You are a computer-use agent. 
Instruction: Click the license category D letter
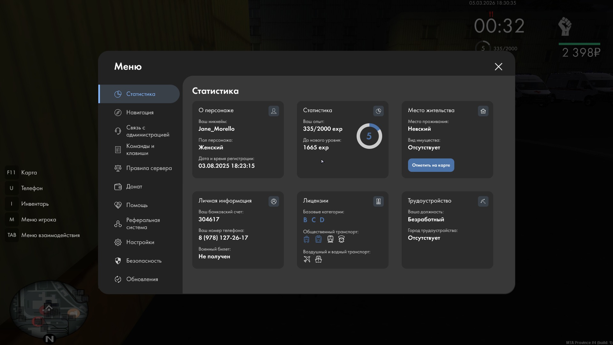[322, 220]
